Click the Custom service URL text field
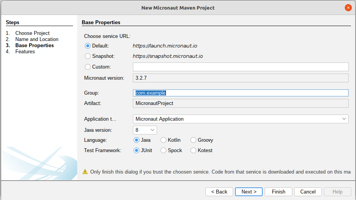 click(x=240, y=67)
